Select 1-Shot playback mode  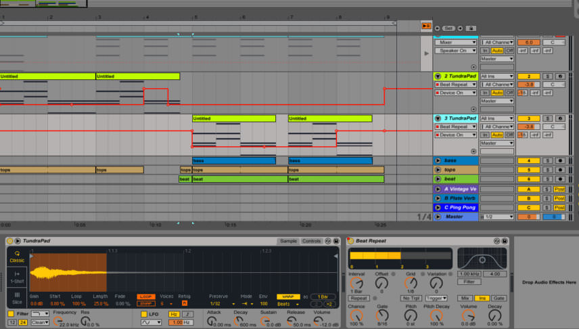[x=17, y=278]
